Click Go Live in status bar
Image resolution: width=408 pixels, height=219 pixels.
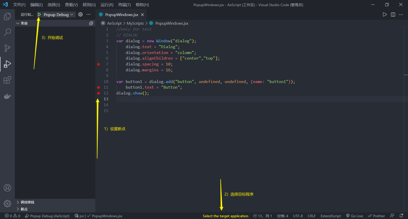[354, 216]
